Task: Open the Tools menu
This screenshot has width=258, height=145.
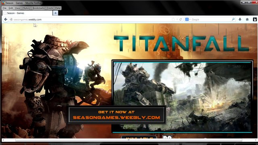Action: pyautogui.click(x=50, y=8)
